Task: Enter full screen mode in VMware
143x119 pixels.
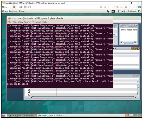Action: point(25,7)
